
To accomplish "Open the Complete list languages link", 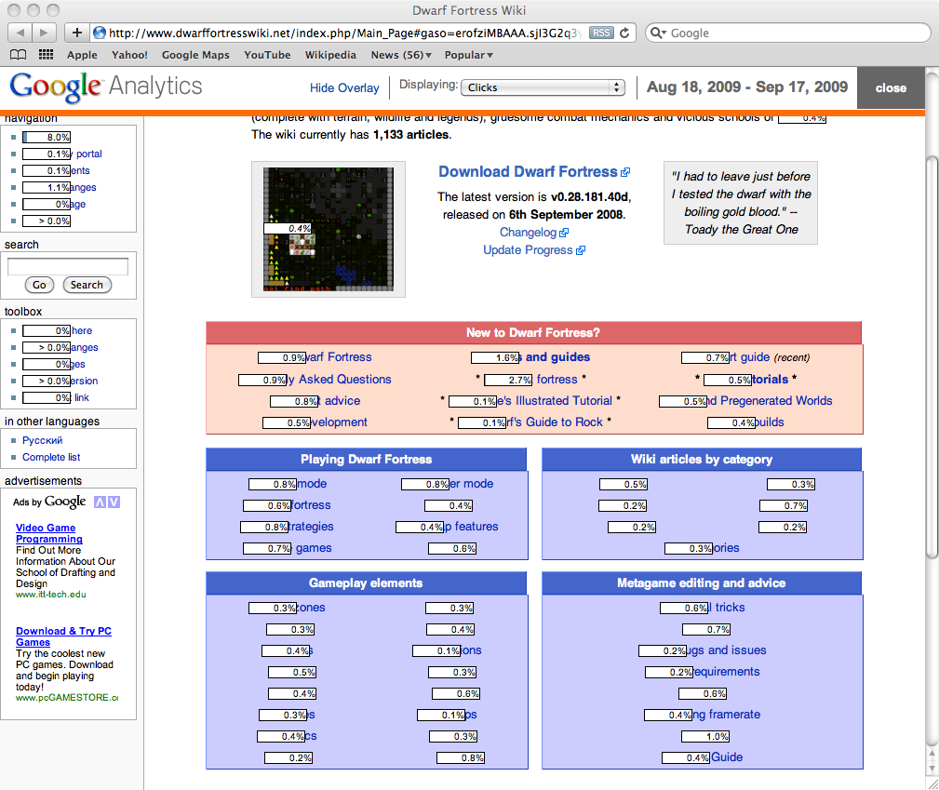I will tap(51, 457).
